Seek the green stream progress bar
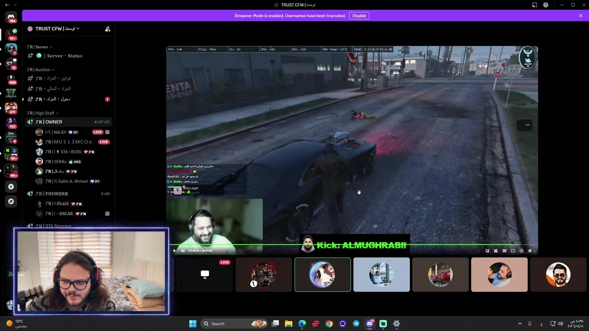The width and height of the screenshot is (589, 331). point(352,245)
